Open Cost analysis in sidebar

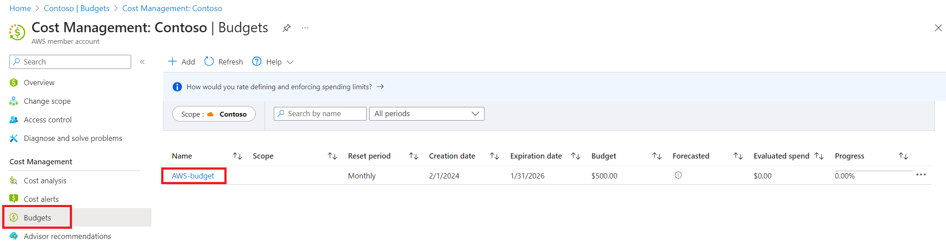45,181
